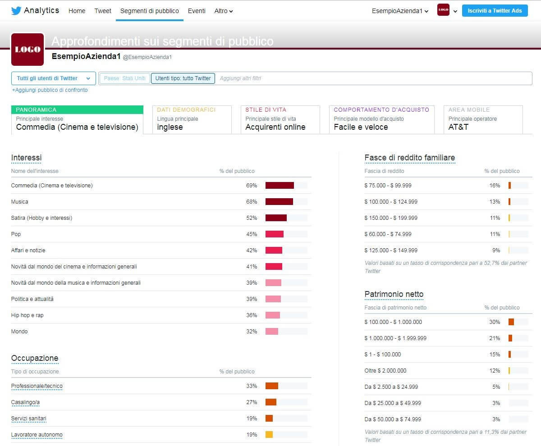Click the Affari e notizie row
The height and width of the screenshot is (446, 541).
pos(161,250)
